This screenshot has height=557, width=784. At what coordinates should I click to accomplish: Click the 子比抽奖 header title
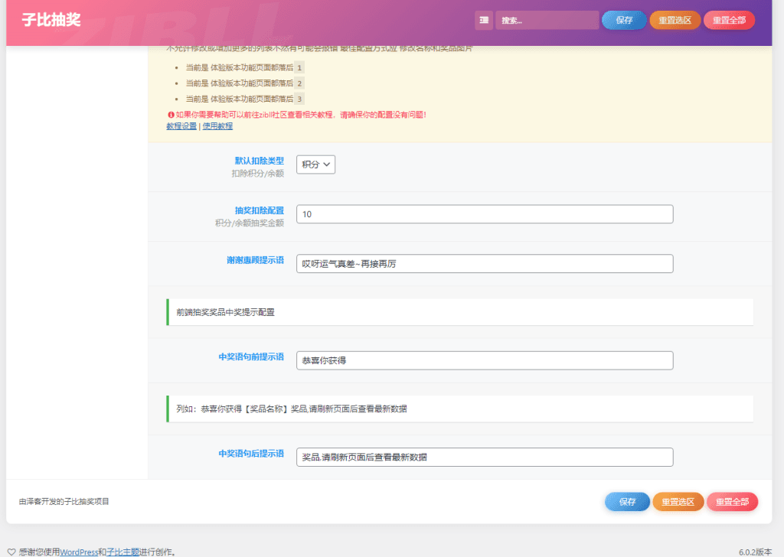51,21
